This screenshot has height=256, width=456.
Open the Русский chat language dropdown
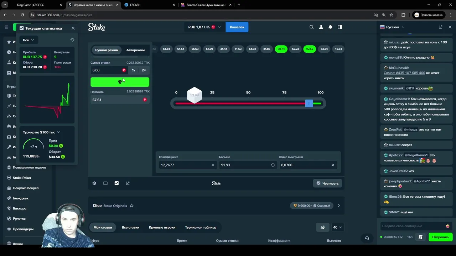tap(392, 27)
